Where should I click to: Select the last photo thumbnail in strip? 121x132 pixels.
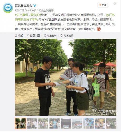click(111, 124)
